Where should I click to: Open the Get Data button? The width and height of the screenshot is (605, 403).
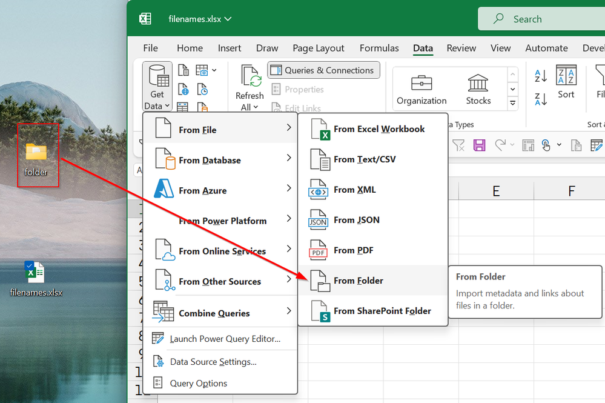157,87
